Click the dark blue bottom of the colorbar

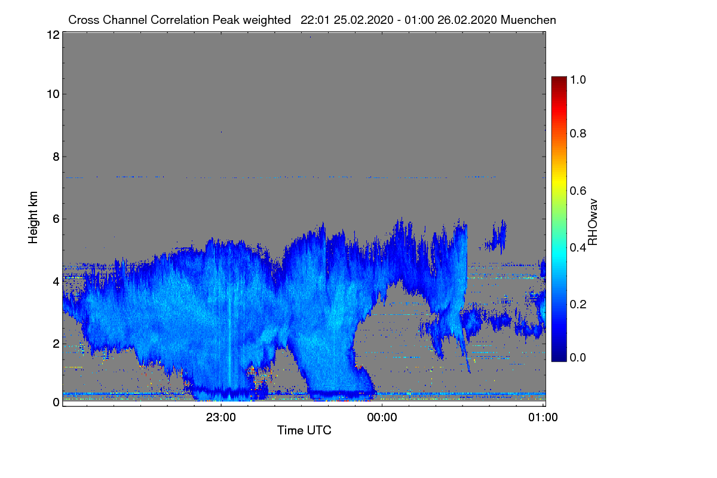click(x=559, y=357)
